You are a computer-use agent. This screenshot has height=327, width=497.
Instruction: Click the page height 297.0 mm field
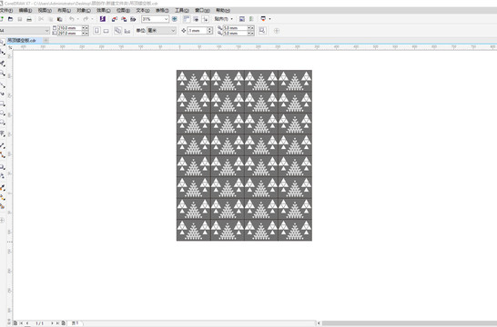(x=69, y=34)
